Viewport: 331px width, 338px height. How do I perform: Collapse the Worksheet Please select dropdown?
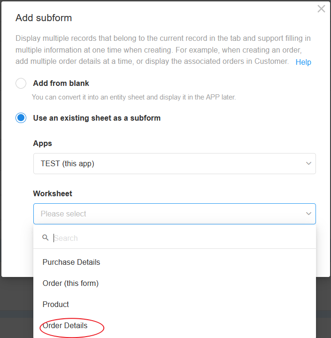(175, 214)
